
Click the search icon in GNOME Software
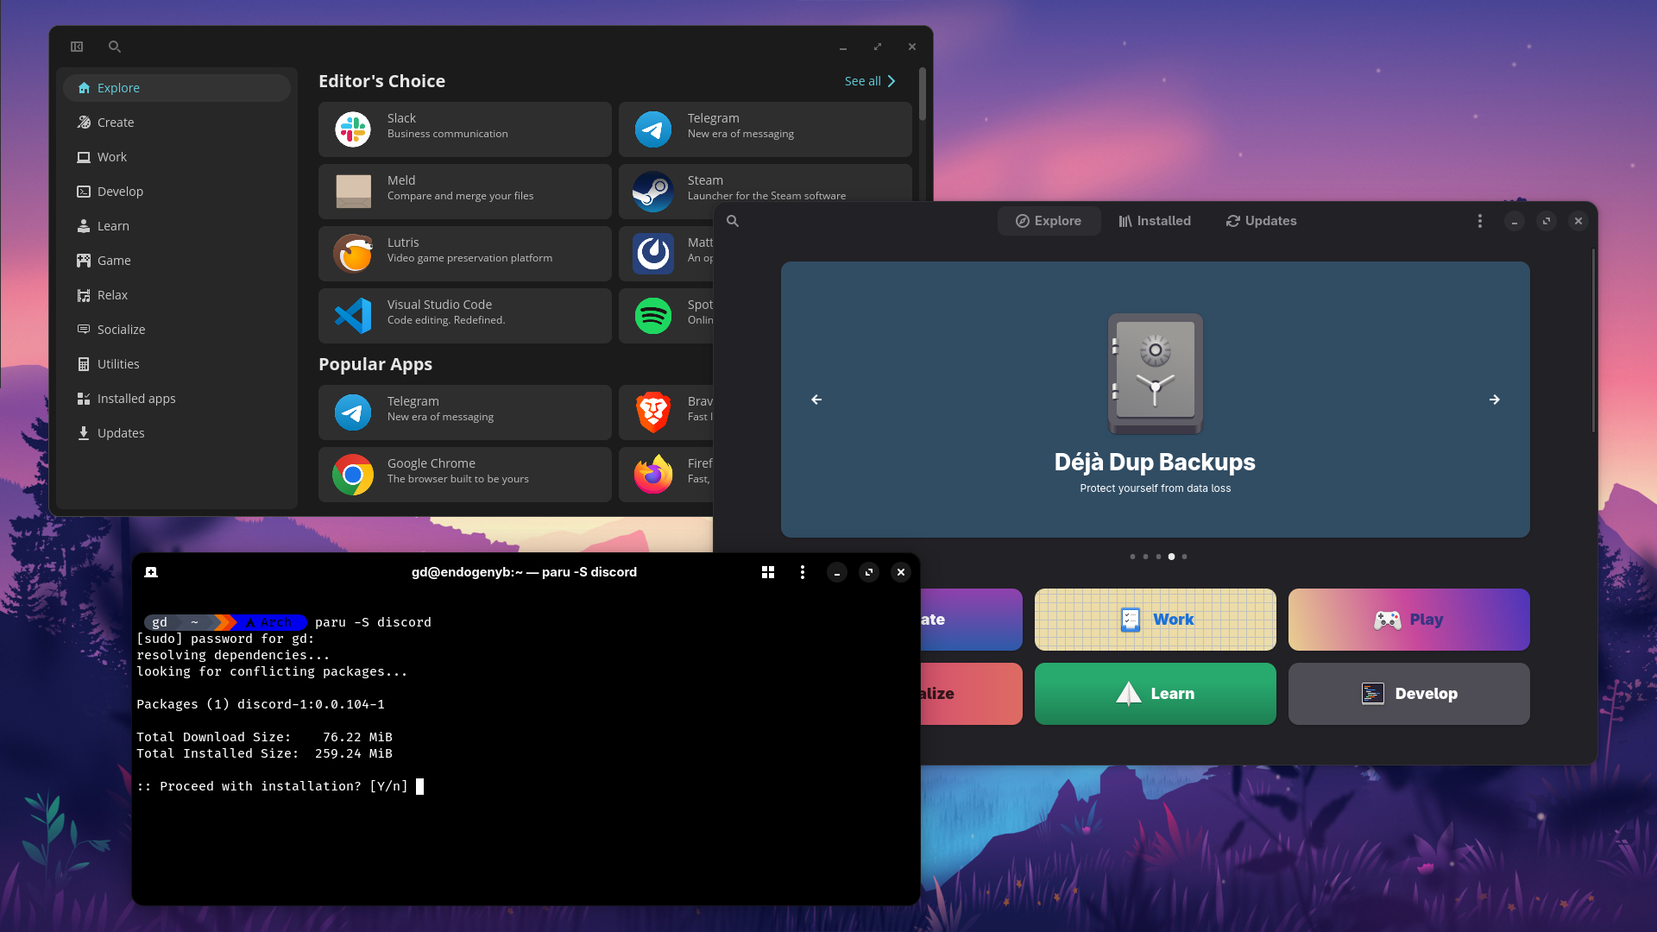733,221
